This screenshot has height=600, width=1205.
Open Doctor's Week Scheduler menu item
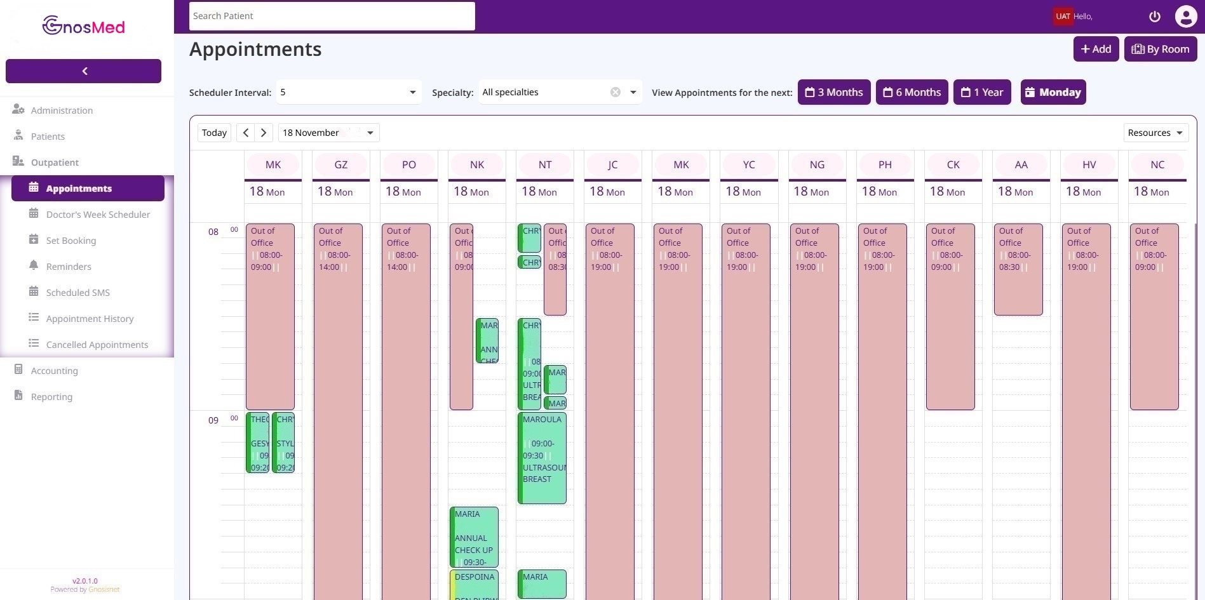pos(98,215)
